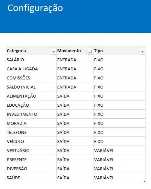Open the Categoria column filter dropdown
Screen dimensions: 151x189
[53, 52]
